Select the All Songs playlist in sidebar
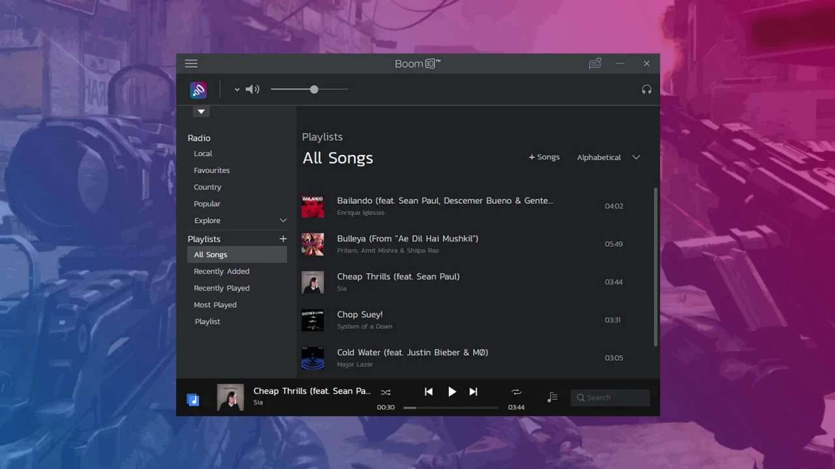The image size is (835, 469). tap(237, 255)
